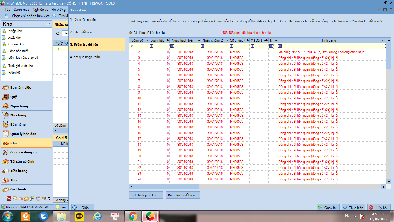Open Tính giá xuất kho
Screen dimensions: 394x222
pyautogui.click(x=20, y=66)
